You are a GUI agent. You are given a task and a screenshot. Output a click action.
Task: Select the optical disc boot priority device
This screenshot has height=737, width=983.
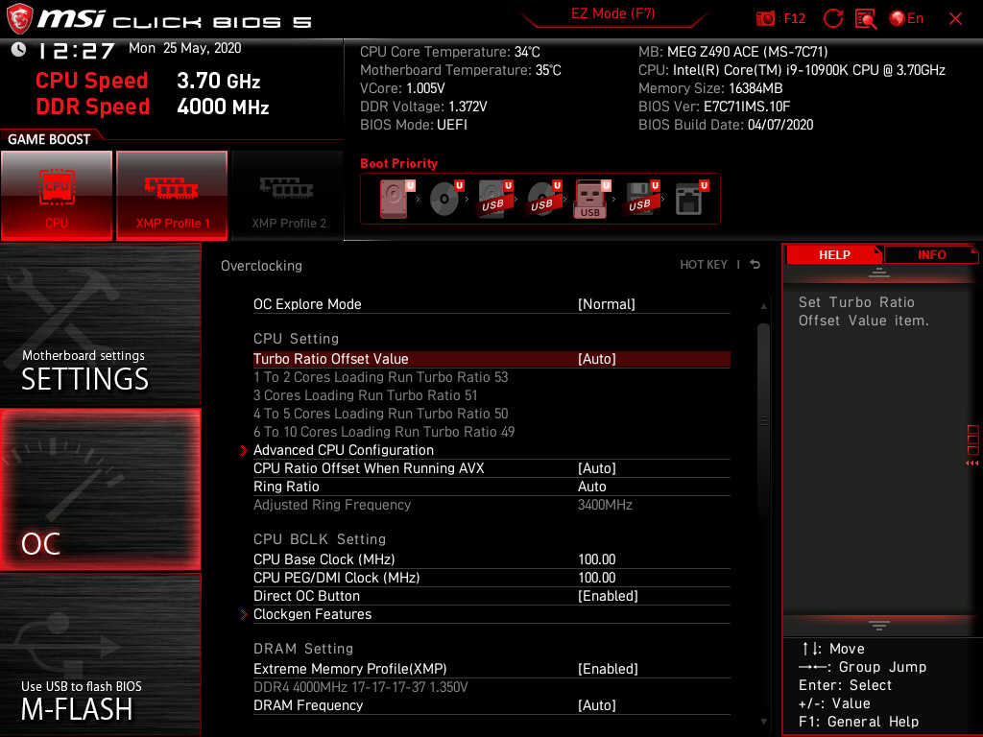[x=445, y=199]
